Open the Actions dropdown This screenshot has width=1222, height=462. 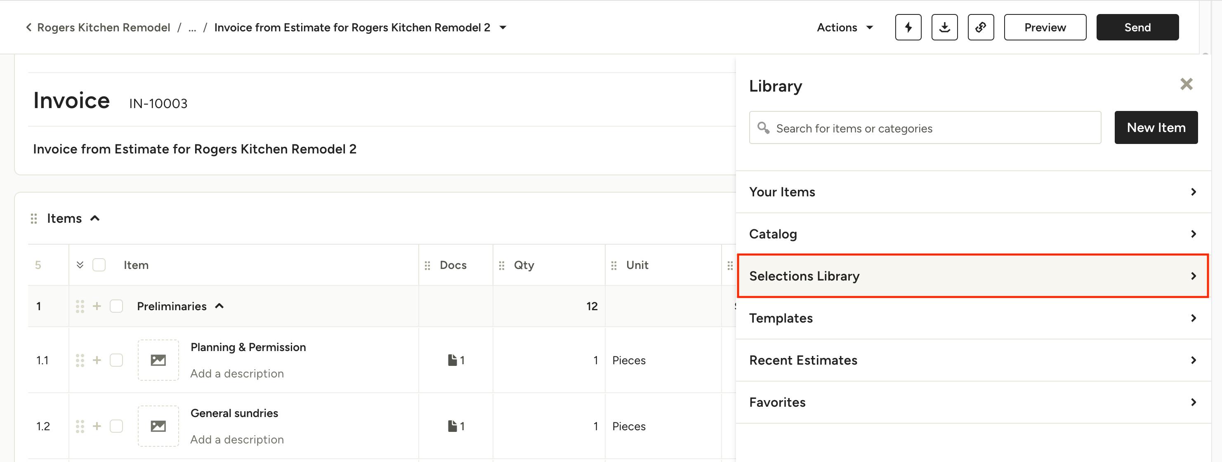tap(845, 28)
